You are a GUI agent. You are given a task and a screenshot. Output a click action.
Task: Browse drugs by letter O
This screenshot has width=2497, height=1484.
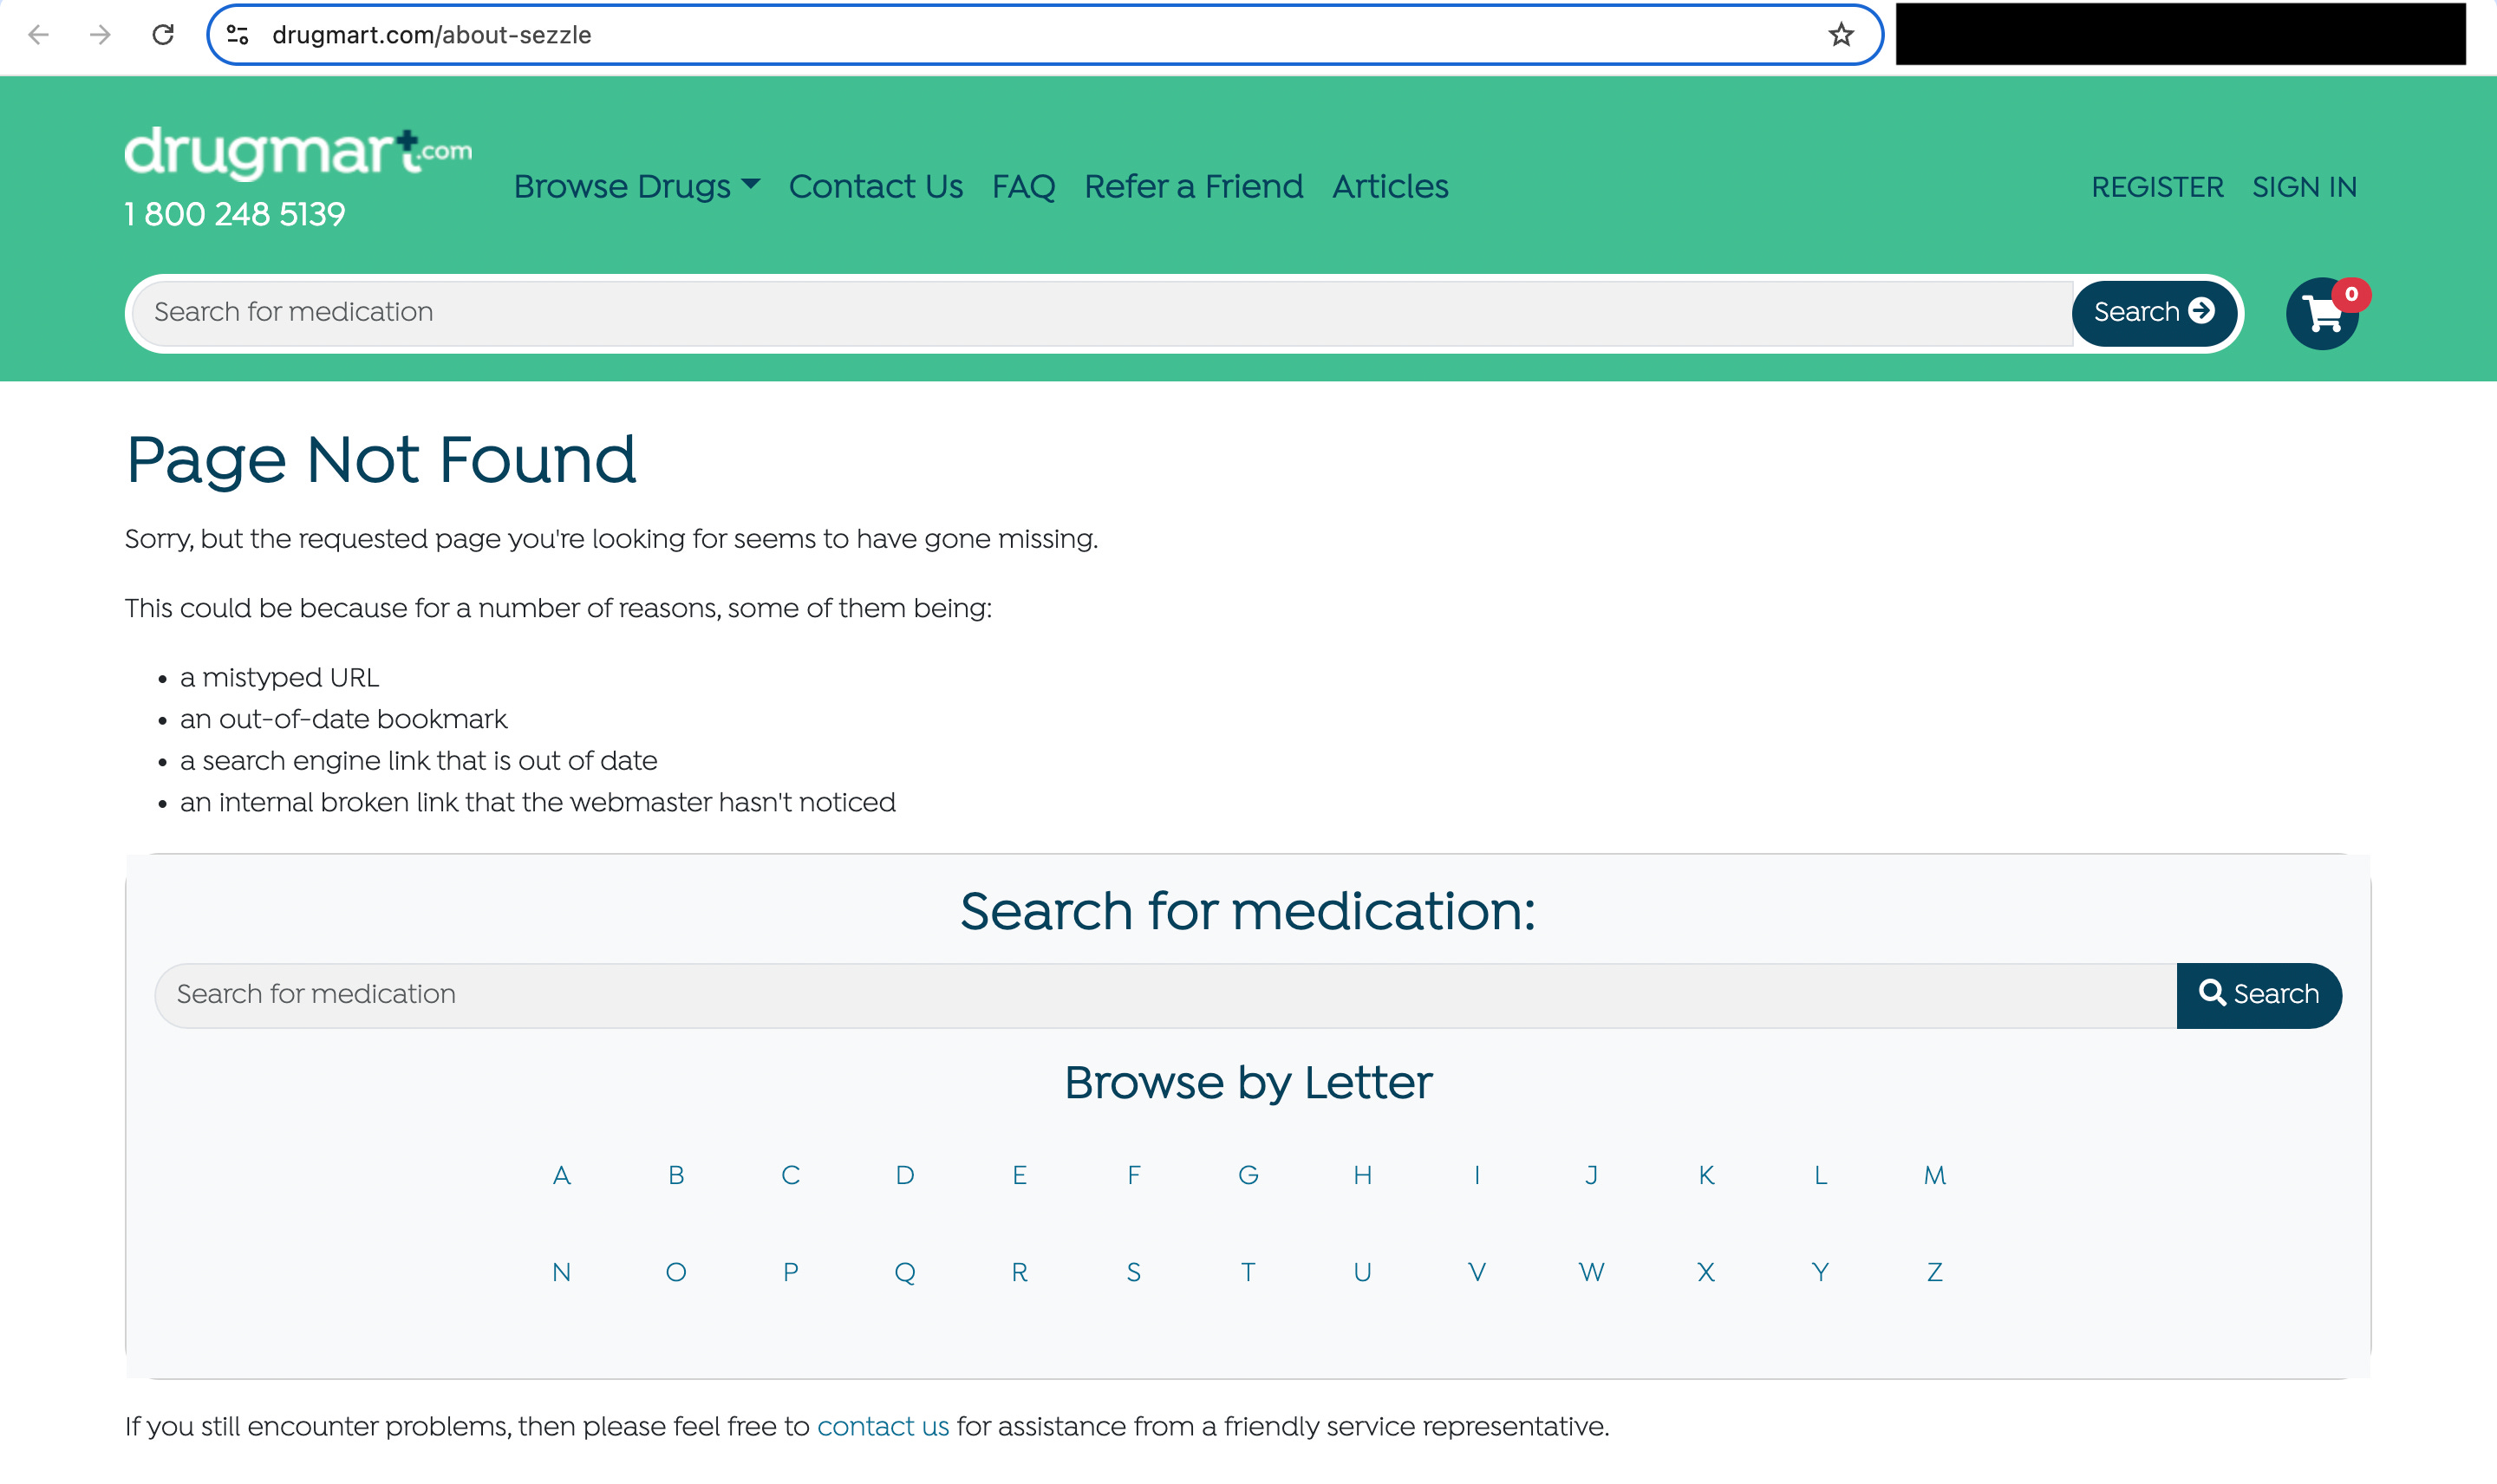click(x=676, y=1273)
